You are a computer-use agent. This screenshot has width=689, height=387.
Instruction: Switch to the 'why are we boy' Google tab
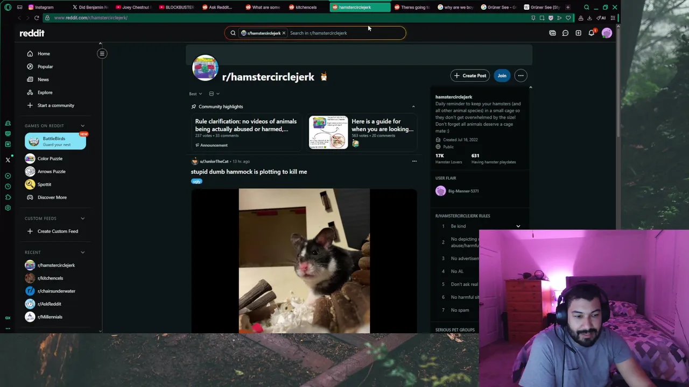pos(455,8)
